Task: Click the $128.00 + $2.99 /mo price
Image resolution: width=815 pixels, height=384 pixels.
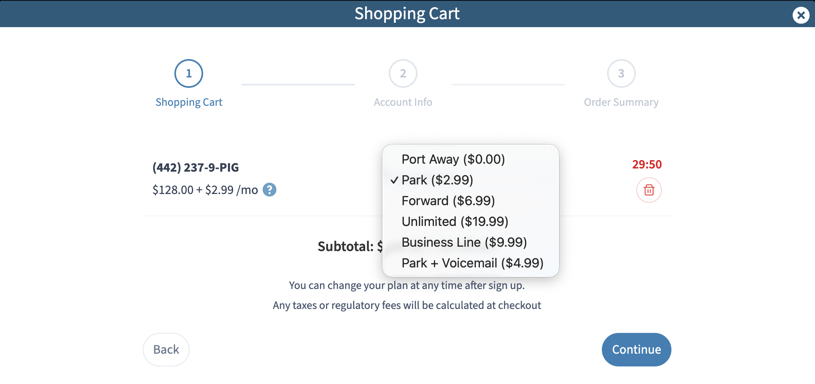Action: coord(205,190)
